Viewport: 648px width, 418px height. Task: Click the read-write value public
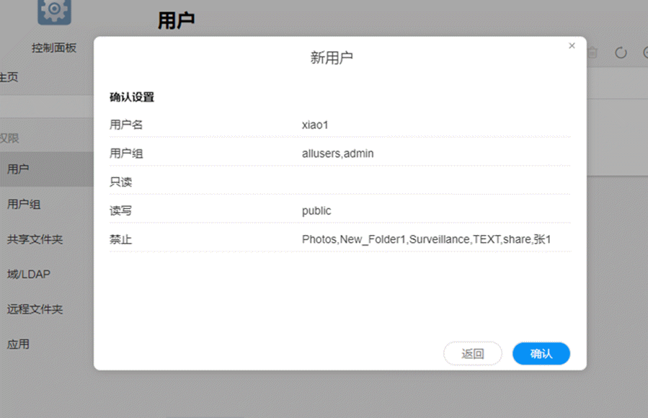(x=316, y=211)
